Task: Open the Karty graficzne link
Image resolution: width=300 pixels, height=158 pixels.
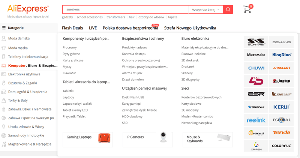Action: click(73, 60)
